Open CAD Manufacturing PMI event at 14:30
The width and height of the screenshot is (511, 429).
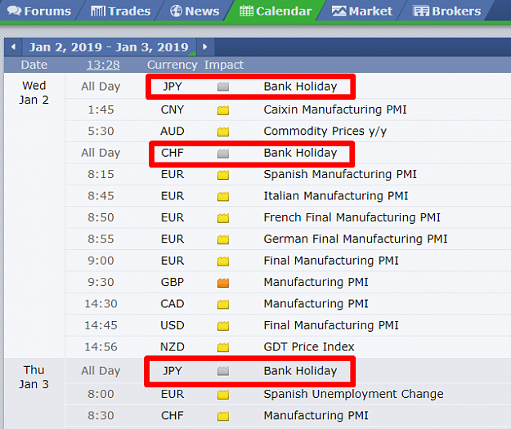pos(316,304)
